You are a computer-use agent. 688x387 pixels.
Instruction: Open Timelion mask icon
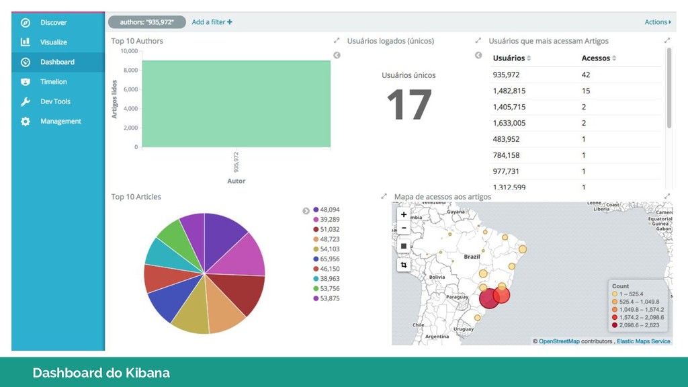tap(26, 81)
